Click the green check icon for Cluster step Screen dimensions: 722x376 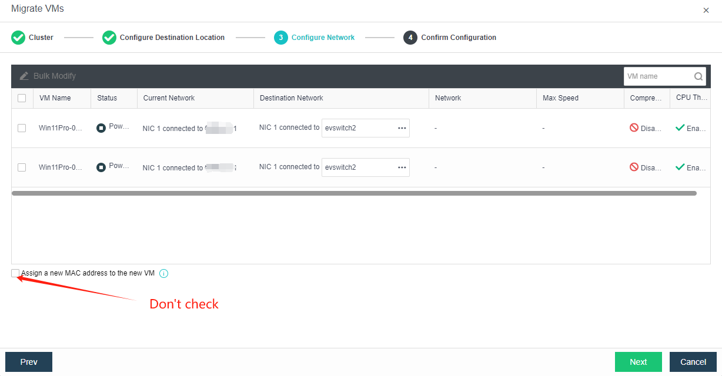pos(18,38)
